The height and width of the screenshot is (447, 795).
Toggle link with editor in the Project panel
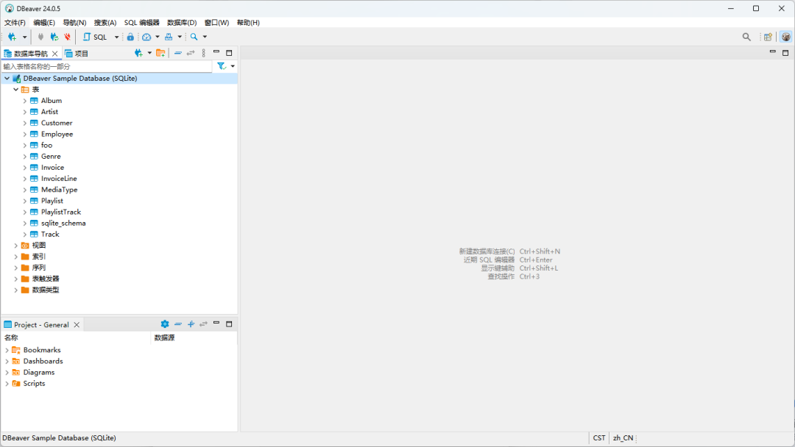[204, 324]
